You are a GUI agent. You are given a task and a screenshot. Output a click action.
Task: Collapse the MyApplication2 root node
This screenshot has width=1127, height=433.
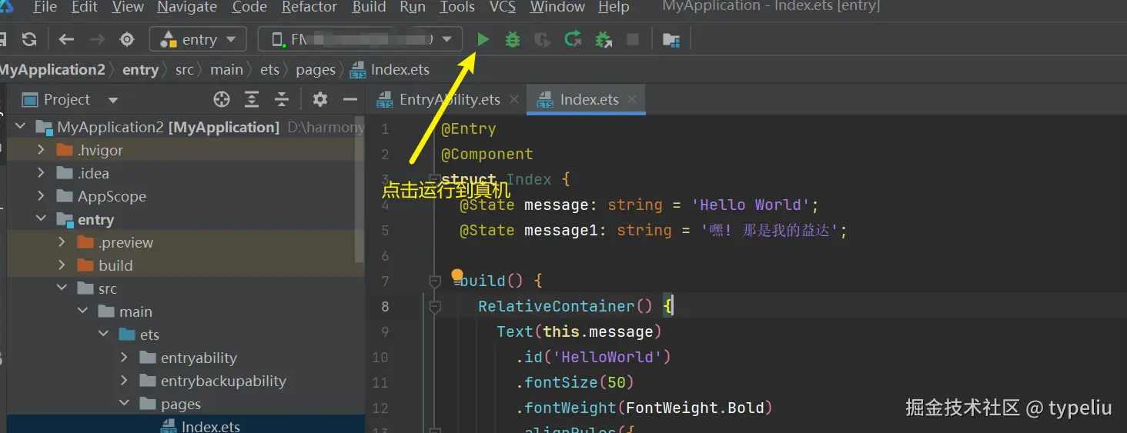20,127
